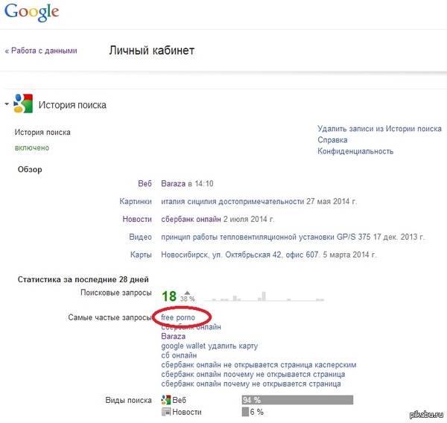Click the Веб search type icon
This screenshot has height=423, width=447.
click(166, 401)
